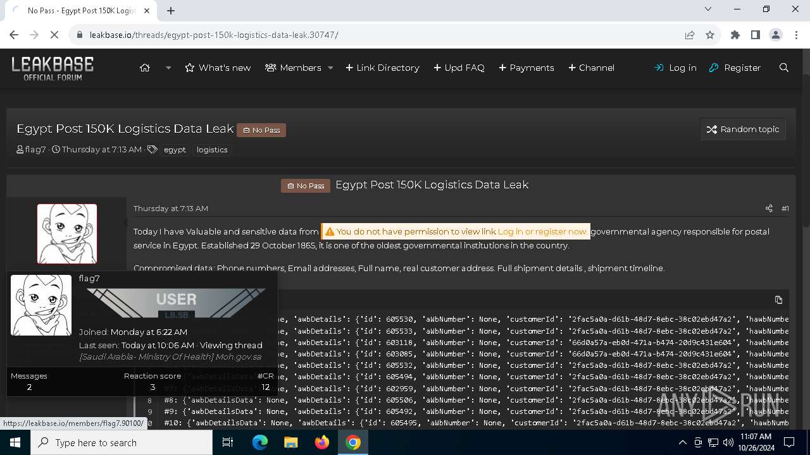Go back using browser back arrow
Screen dimensions: 810x455
(x=14, y=35)
